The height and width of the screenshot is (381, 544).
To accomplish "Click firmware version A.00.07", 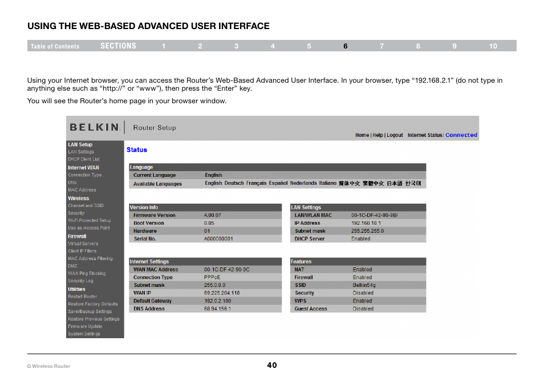I will tap(212, 215).
